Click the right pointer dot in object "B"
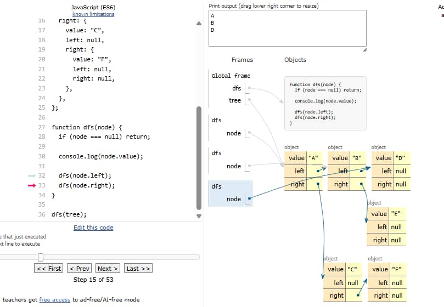Viewport: 444px width, 307px height. 361,184
